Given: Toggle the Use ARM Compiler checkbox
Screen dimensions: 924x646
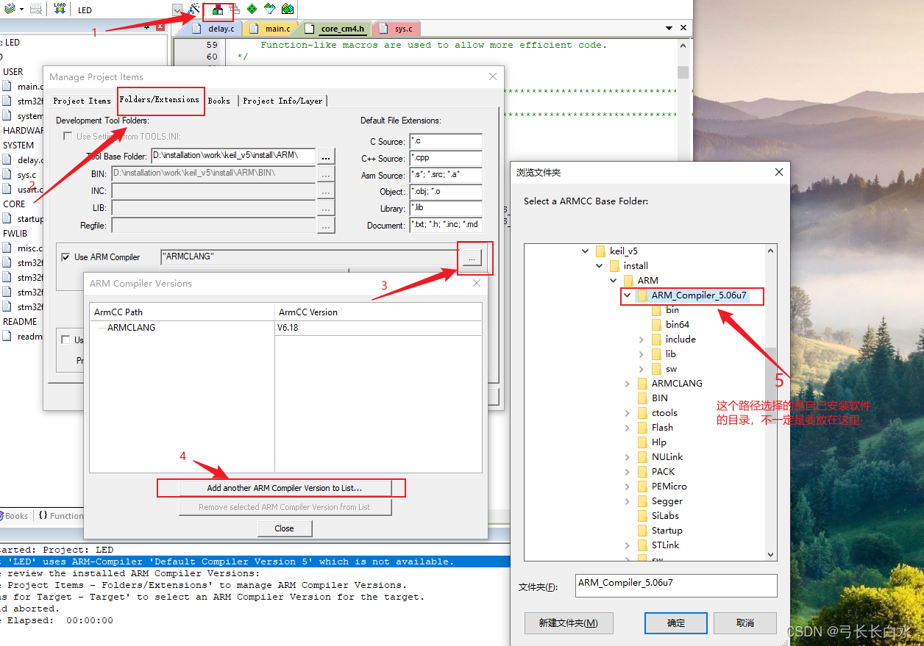Looking at the screenshot, I should (67, 257).
